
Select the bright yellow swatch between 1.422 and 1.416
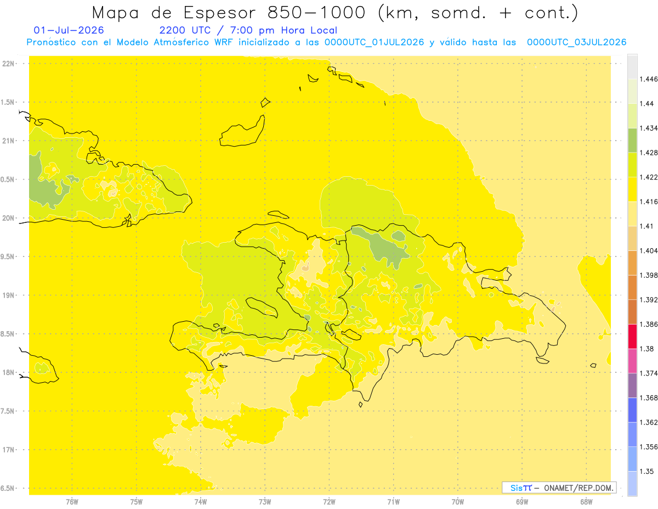pyautogui.click(x=632, y=189)
